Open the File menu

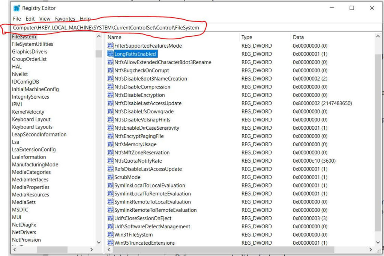(x=17, y=19)
